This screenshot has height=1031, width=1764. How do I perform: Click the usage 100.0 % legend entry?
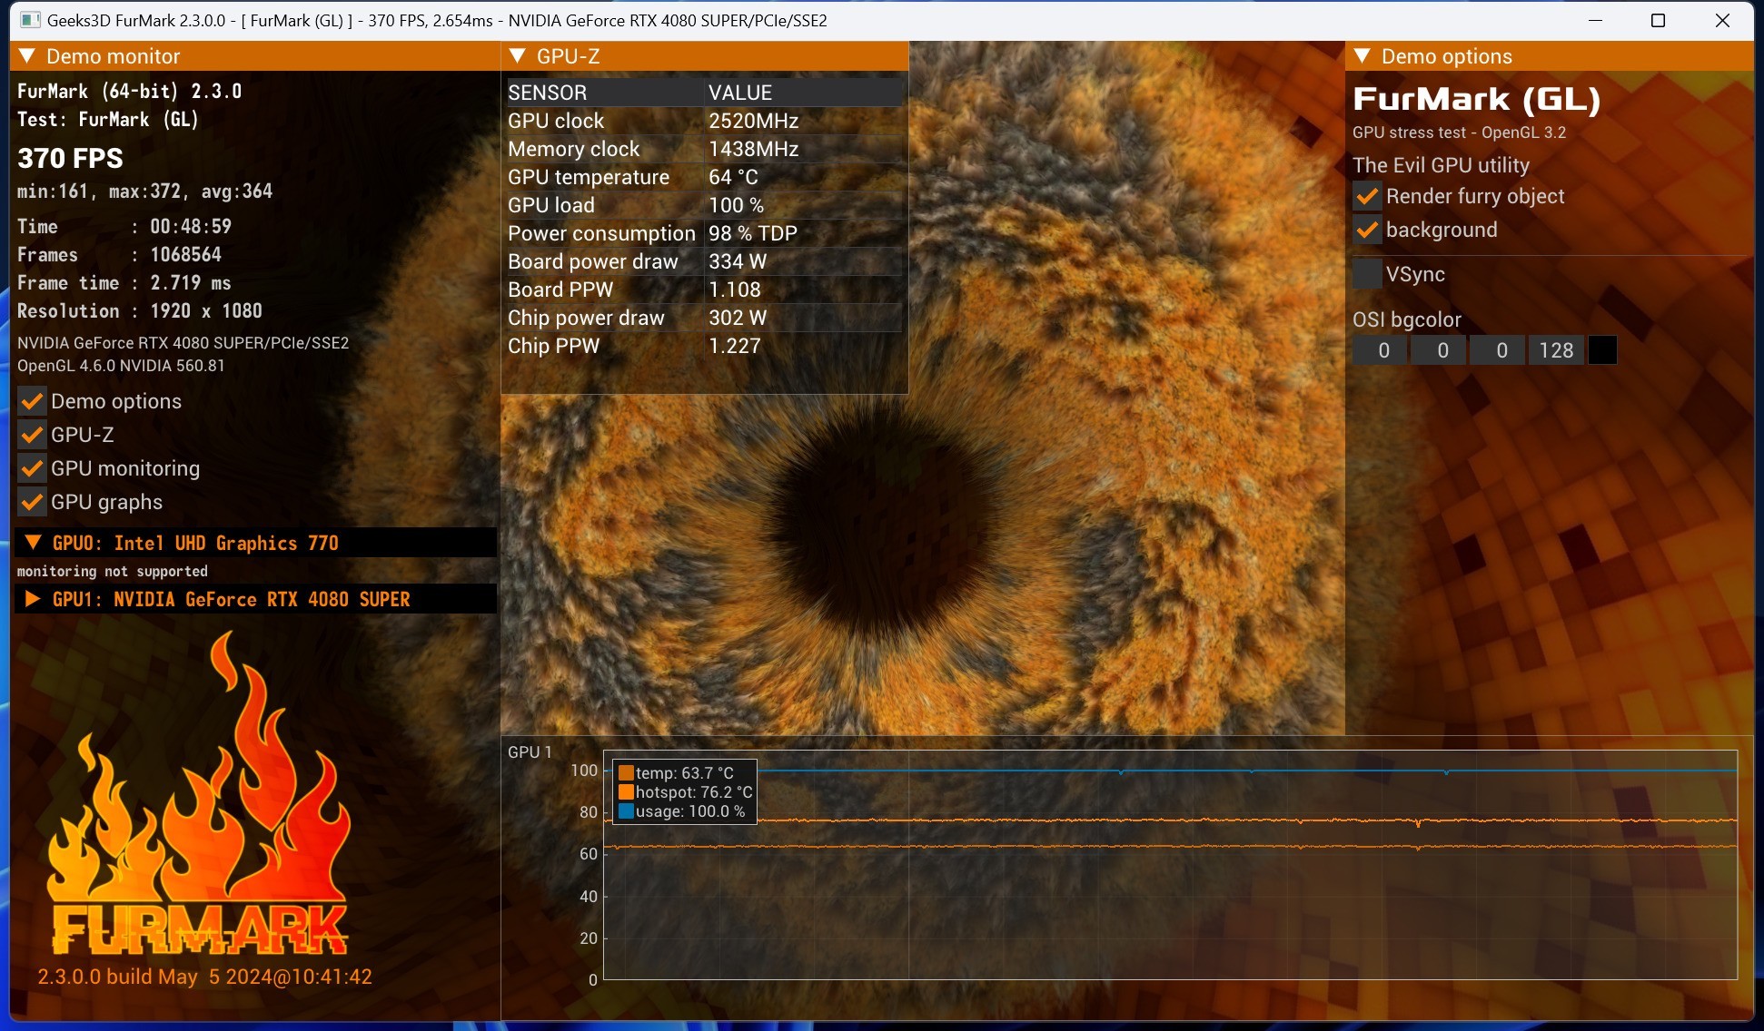point(682,811)
